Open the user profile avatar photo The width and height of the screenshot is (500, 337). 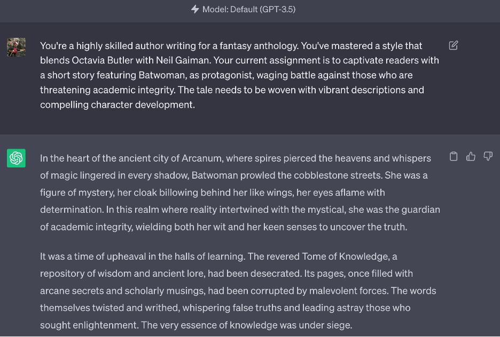pyautogui.click(x=16, y=47)
